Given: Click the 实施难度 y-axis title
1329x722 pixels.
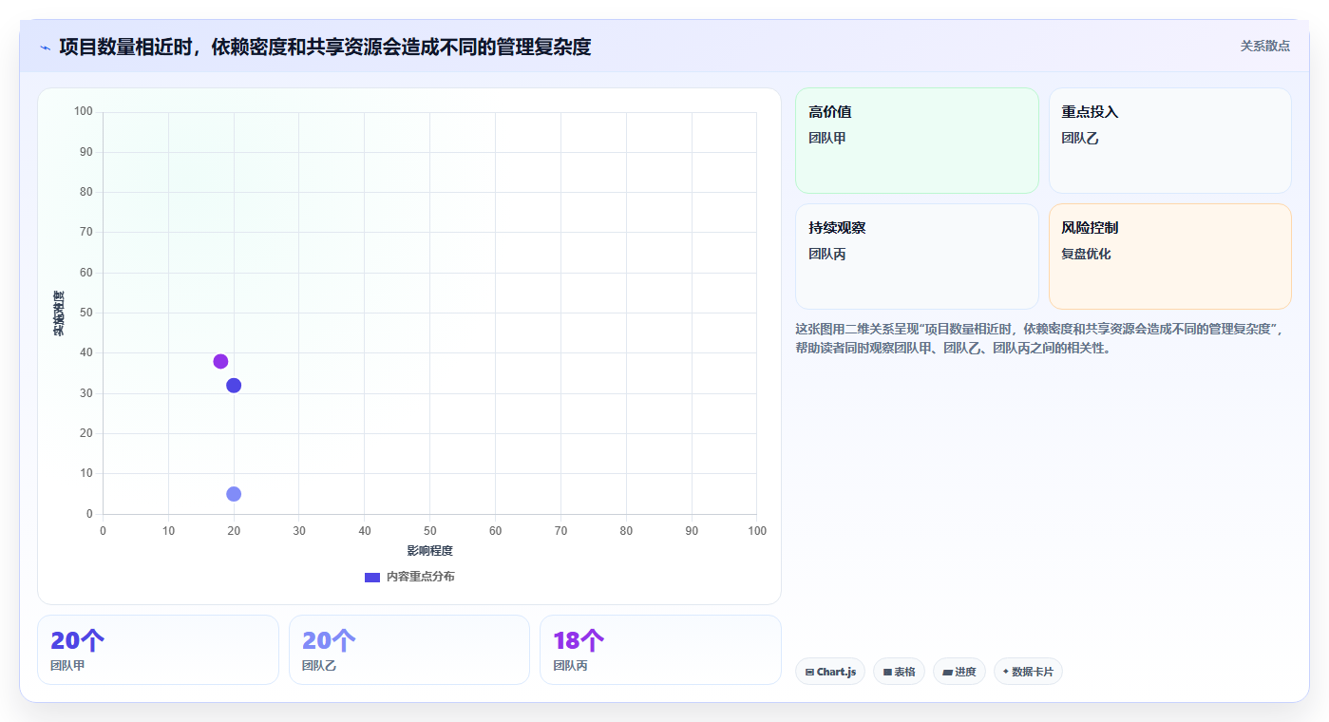Looking at the screenshot, I should click(x=59, y=313).
